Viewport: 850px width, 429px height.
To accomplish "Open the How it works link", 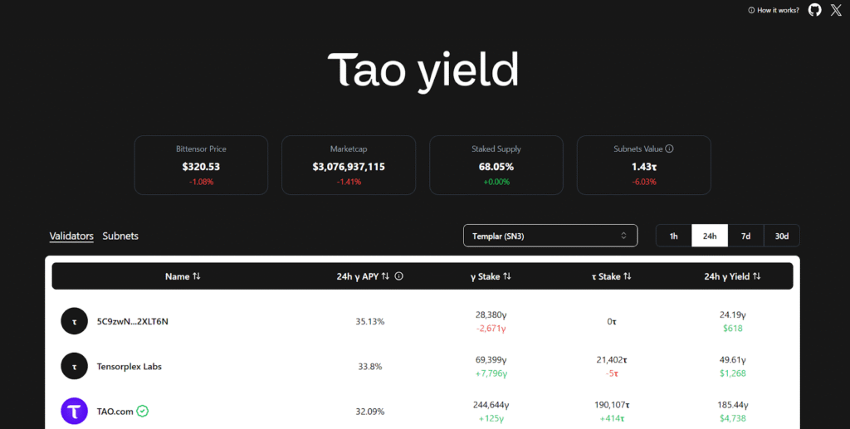I will [x=774, y=10].
